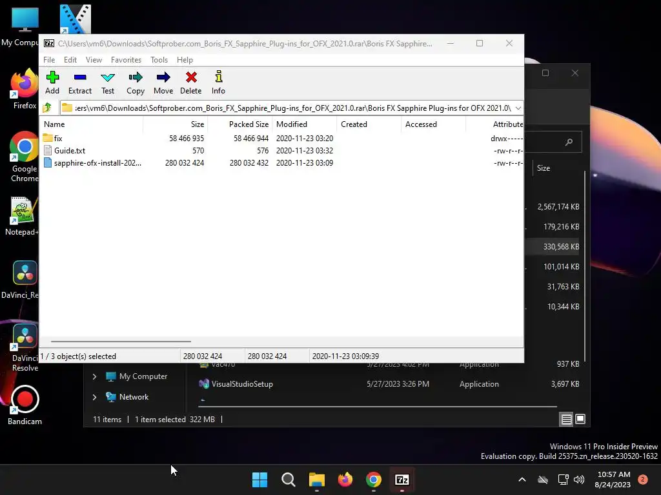Open Bandicam desktop shortcut
Screen dimensions: 661x495
click(25, 405)
